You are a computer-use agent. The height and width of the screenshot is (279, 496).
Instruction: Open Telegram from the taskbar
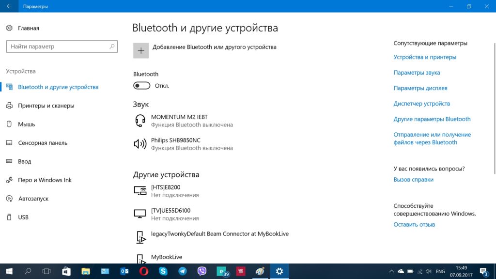pyautogui.click(x=182, y=271)
